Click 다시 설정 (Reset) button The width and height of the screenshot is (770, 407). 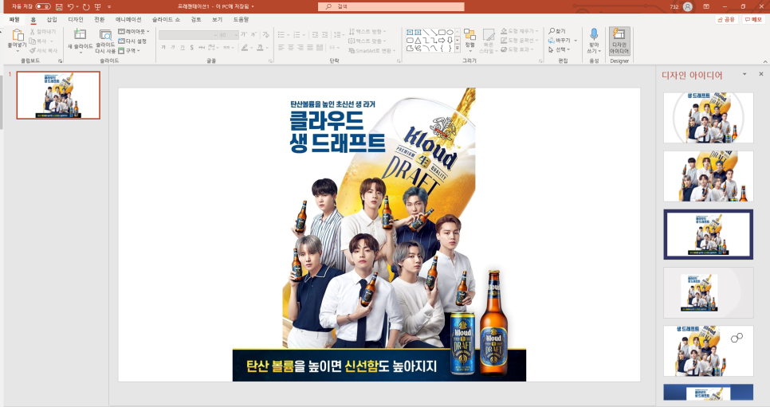click(132, 41)
